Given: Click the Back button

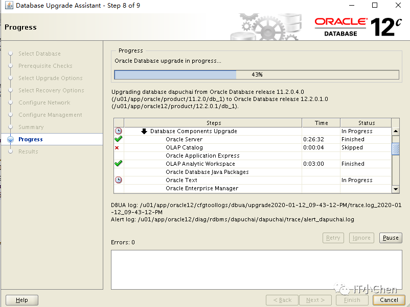Looking at the screenshot, I should 282,300.
